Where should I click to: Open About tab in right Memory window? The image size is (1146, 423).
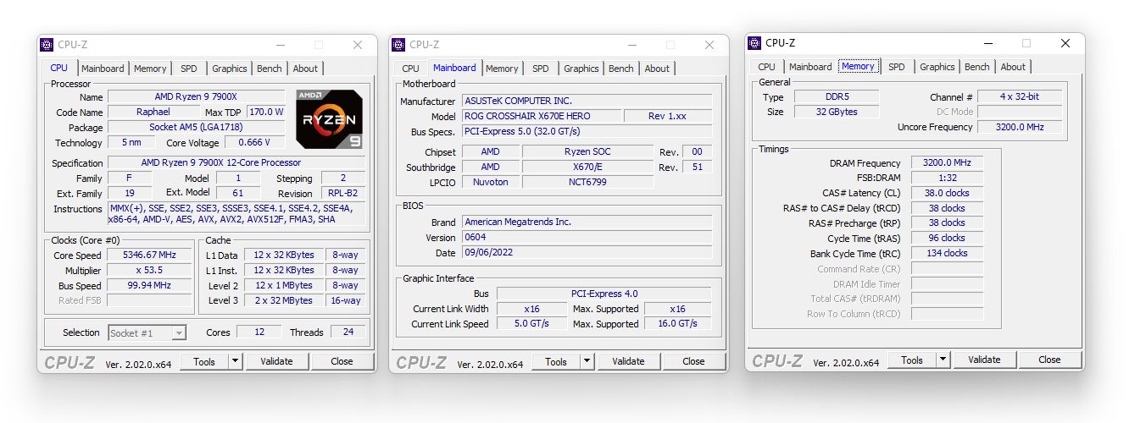click(1013, 67)
